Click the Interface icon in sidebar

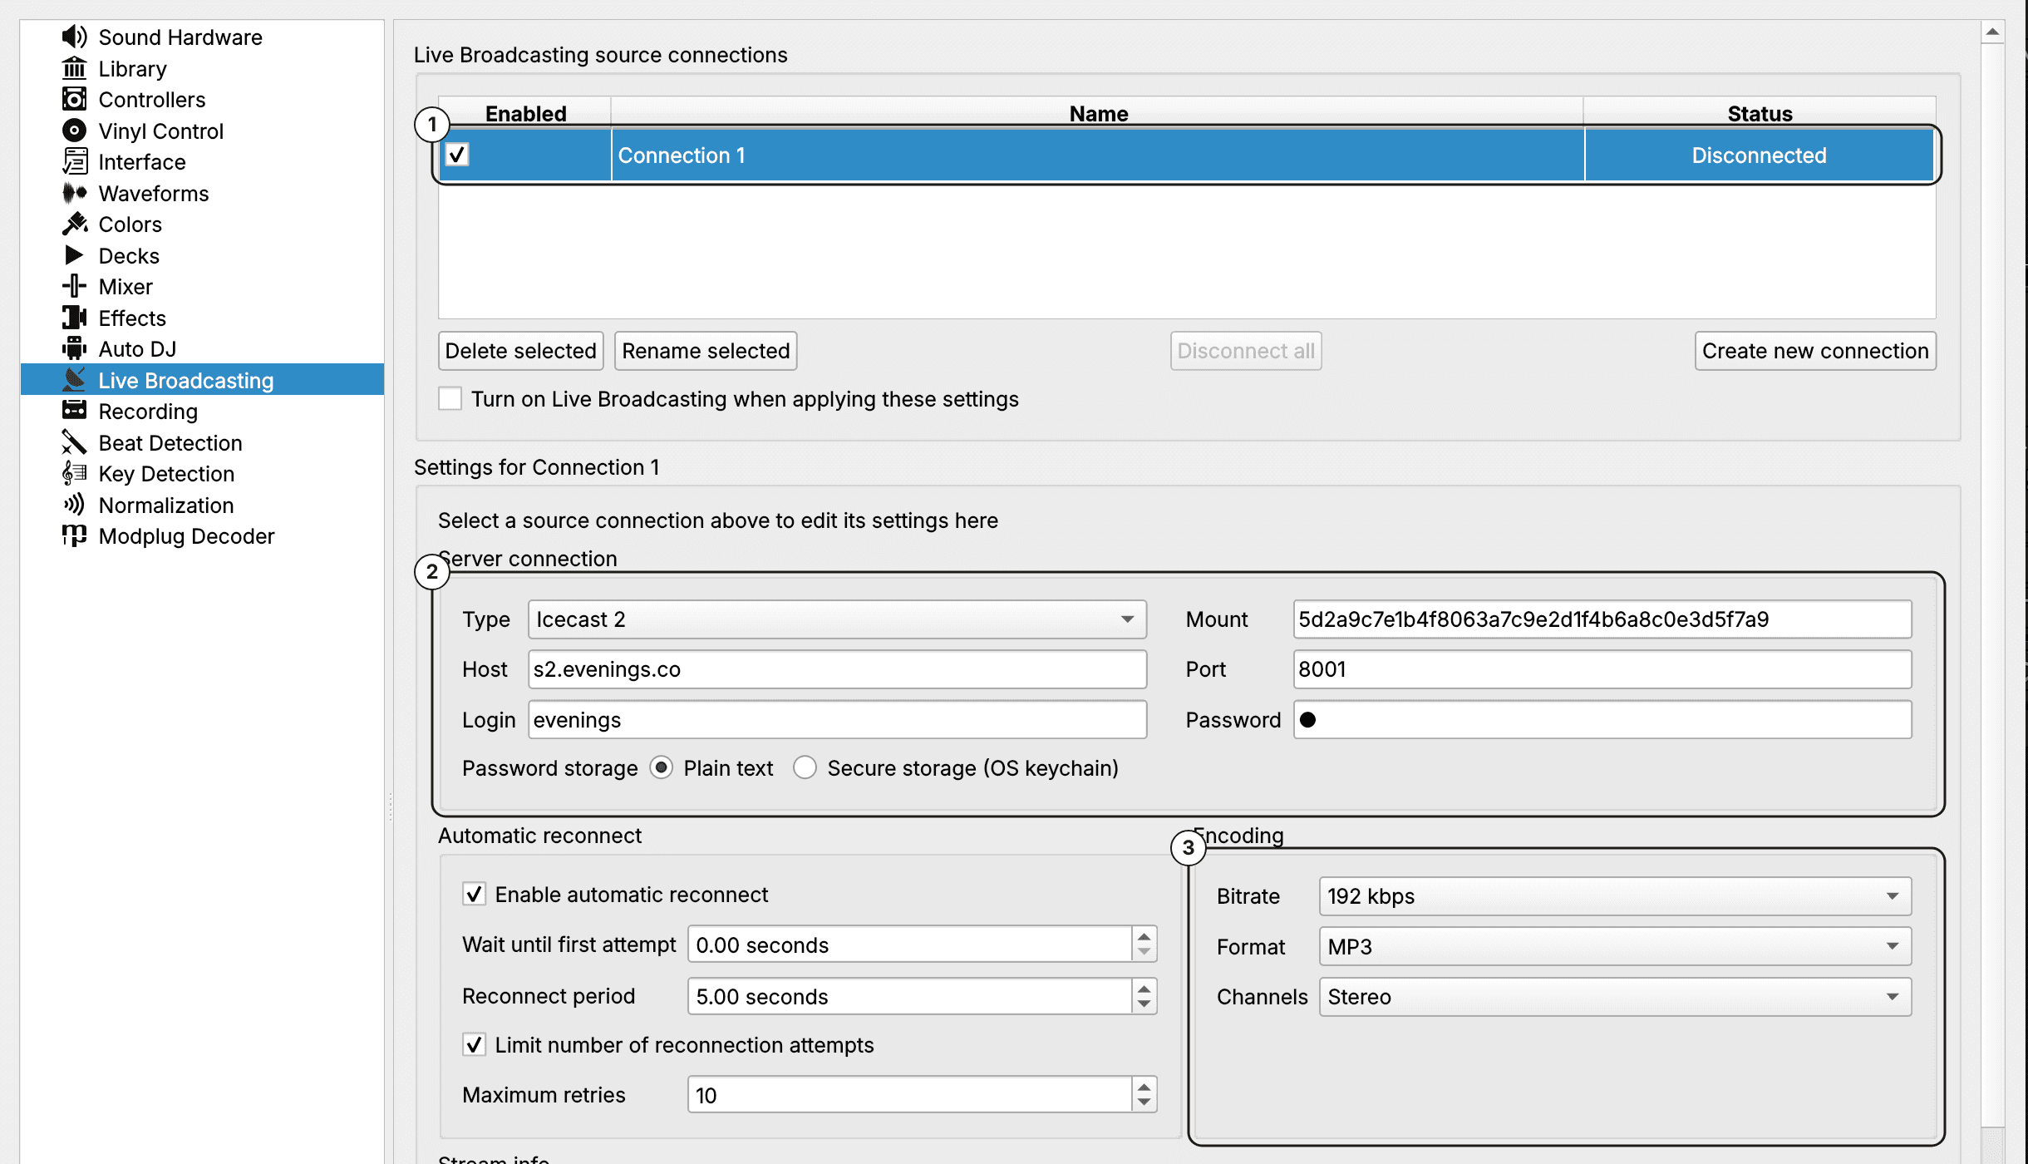tap(74, 161)
